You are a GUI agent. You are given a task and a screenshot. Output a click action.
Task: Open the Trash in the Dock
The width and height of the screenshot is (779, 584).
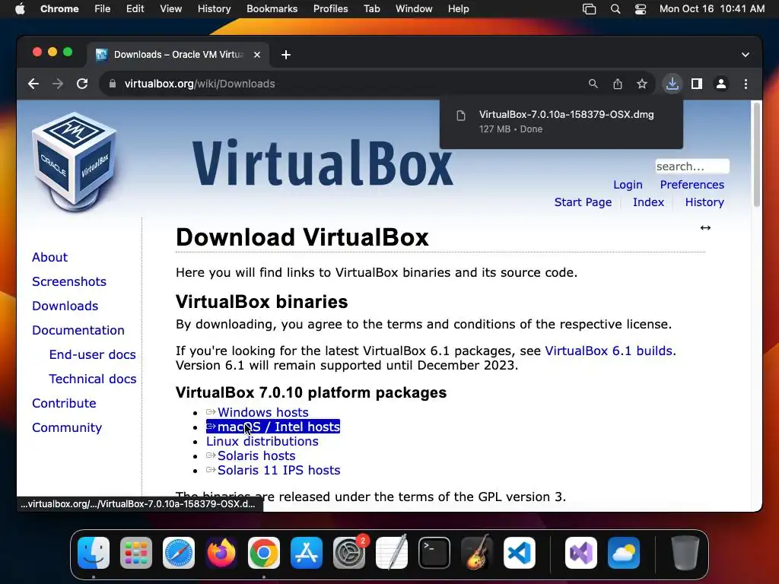point(685,553)
